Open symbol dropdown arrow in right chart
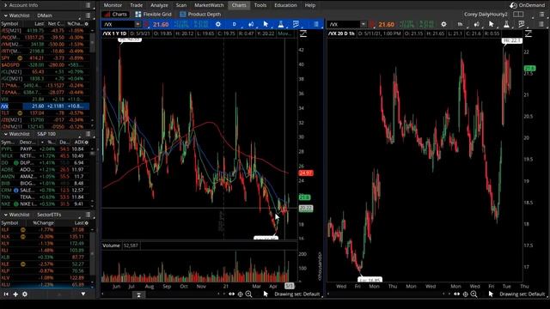The width and height of the screenshot is (550, 309). click(364, 24)
